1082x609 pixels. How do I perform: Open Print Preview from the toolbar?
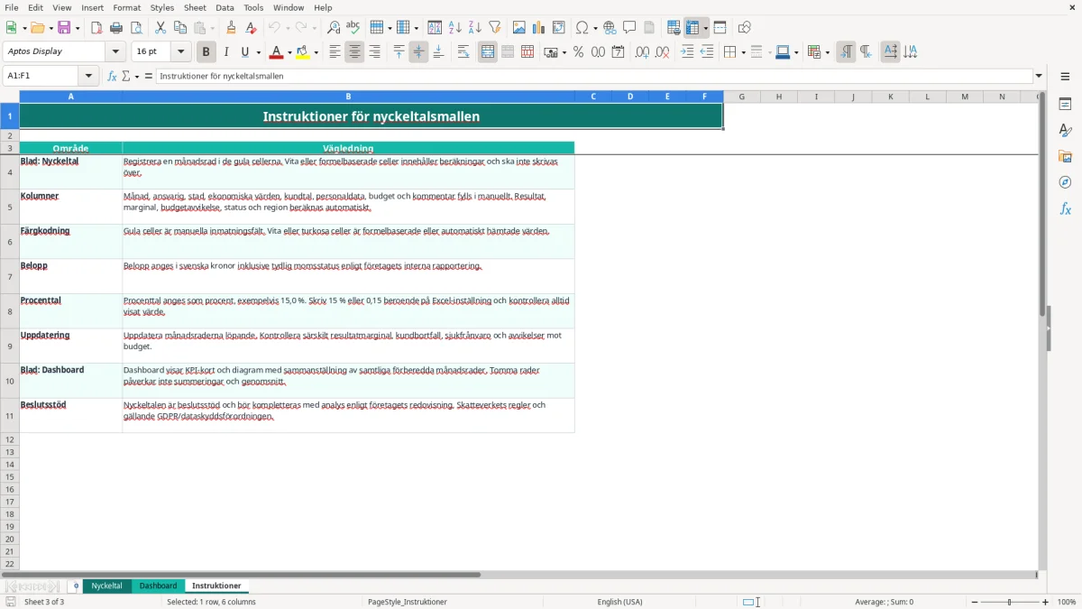pos(136,28)
